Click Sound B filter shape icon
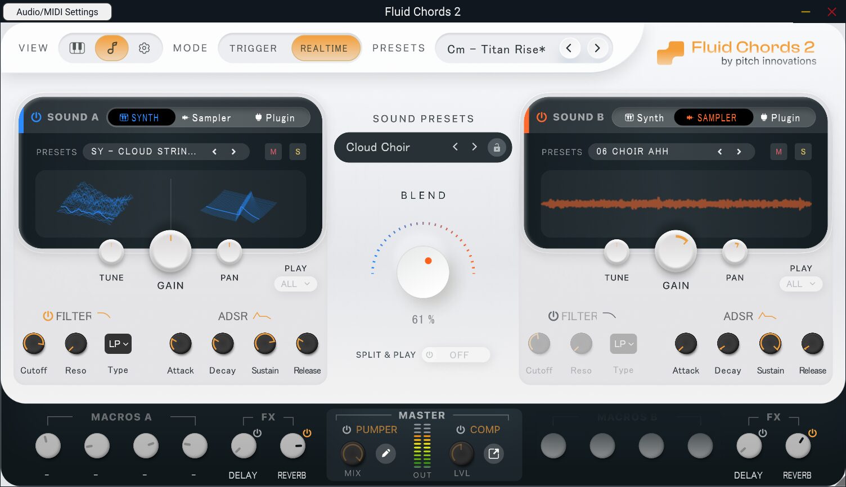The image size is (846, 487). point(609,316)
